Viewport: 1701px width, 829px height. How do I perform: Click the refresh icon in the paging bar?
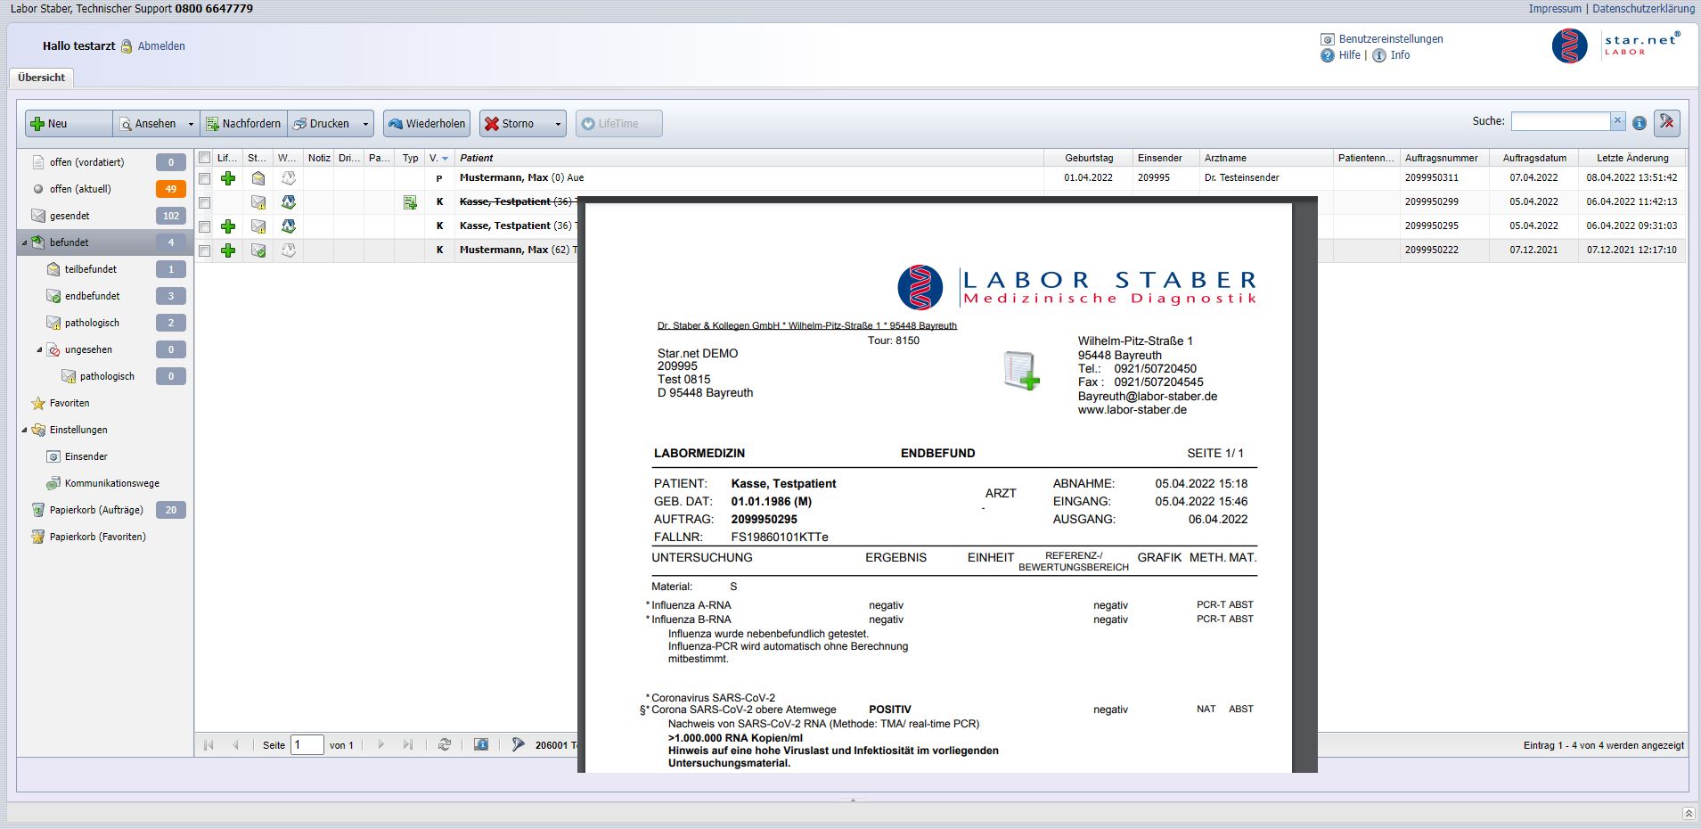(x=445, y=744)
